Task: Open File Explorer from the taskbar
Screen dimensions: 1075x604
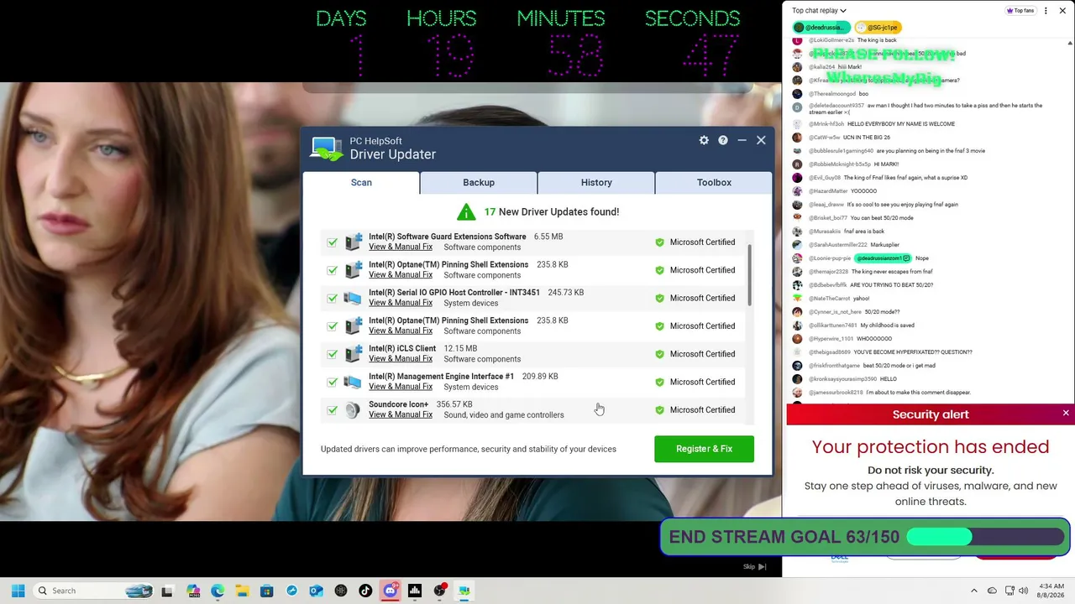Action: (x=242, y=591)
